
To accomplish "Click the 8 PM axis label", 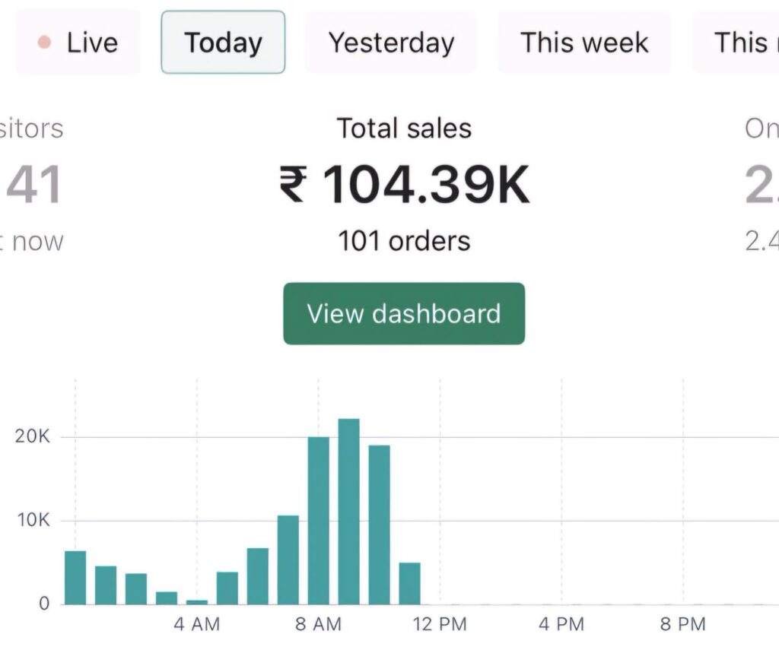I will (x=682, y=625).
